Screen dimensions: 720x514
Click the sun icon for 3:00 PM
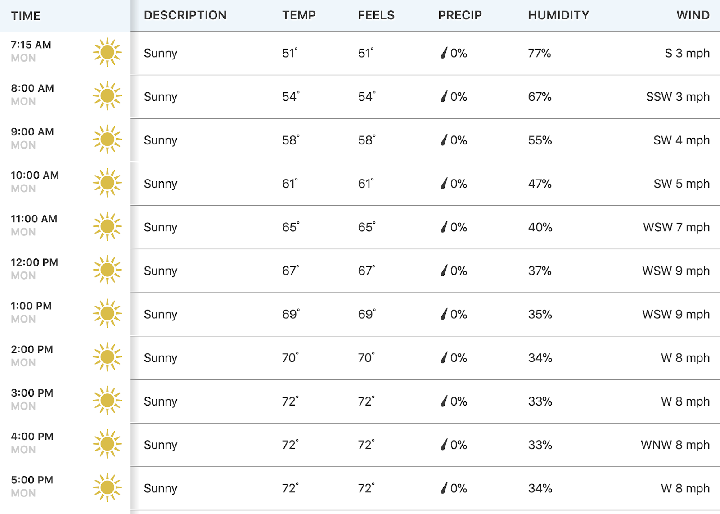[x=107, y=400]
